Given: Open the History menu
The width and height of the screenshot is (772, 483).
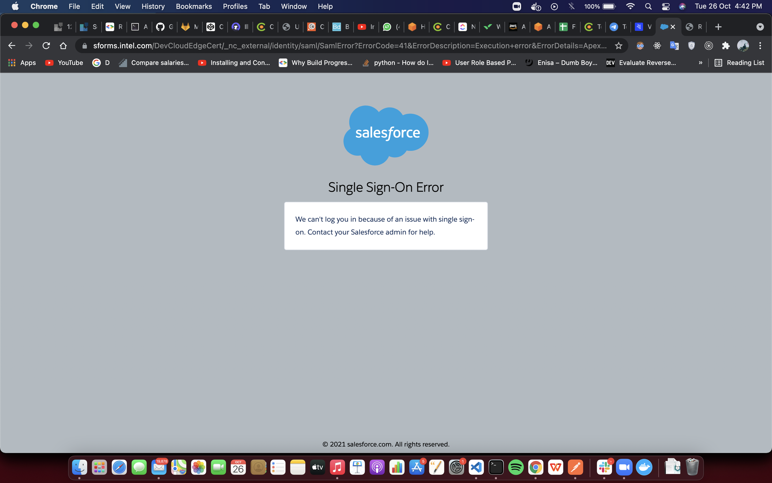Looking at the screenshot, I should tap(153, 6).
